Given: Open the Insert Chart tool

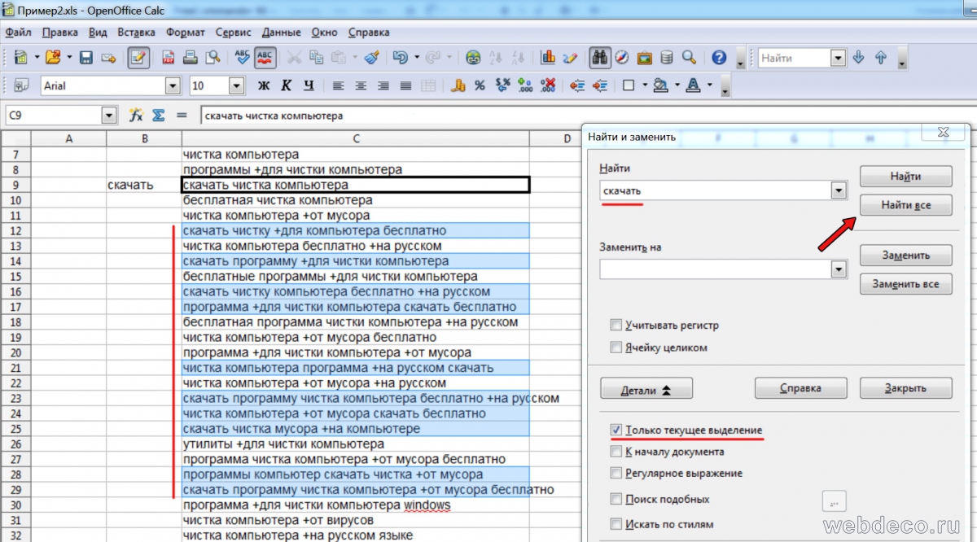Looking at the screenshot, I should click(548, 58).
